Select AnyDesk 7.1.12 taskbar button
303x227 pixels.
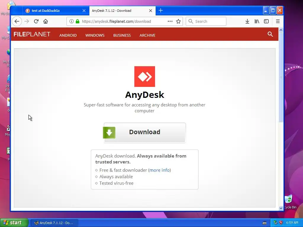pyautogui.click(x=54, y=223)
